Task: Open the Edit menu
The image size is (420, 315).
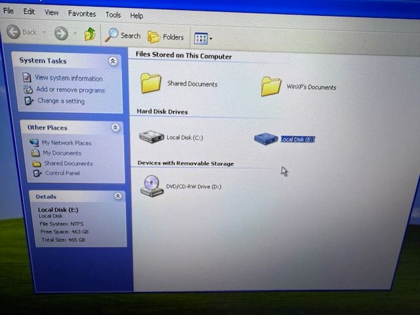Action: click(x=29, y=12)
